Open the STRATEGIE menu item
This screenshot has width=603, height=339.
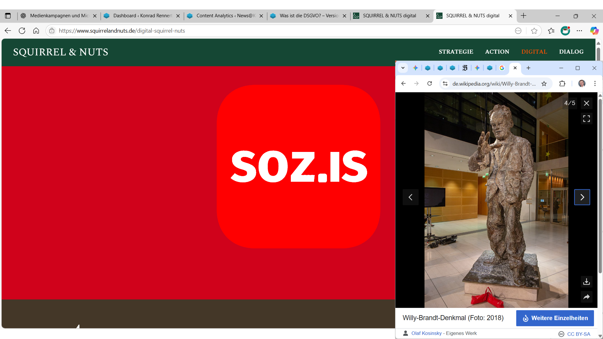tap(456, 52)
